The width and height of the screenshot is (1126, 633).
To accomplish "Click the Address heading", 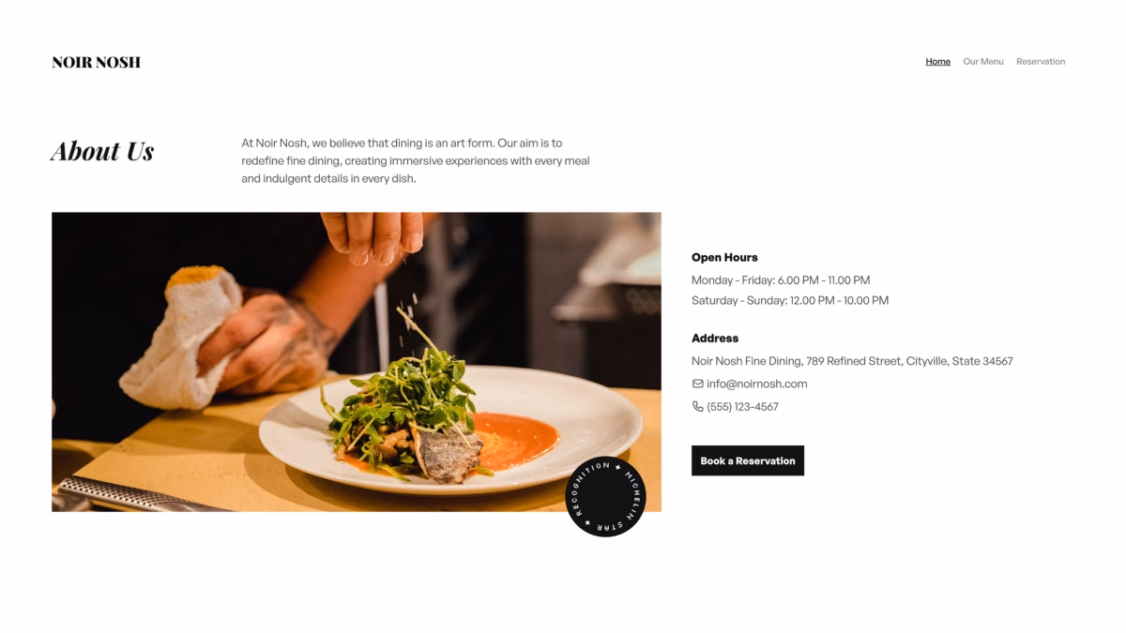I will pos(715,339).
